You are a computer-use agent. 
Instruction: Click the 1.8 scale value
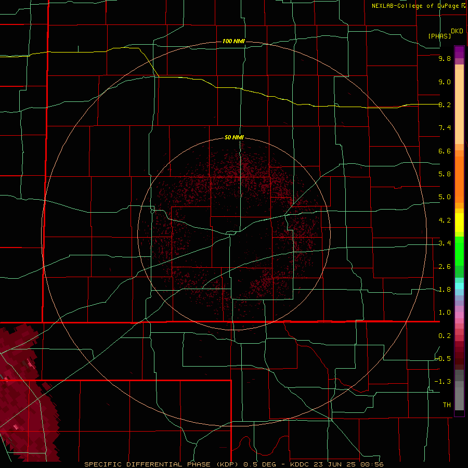[x=445, y=290]
